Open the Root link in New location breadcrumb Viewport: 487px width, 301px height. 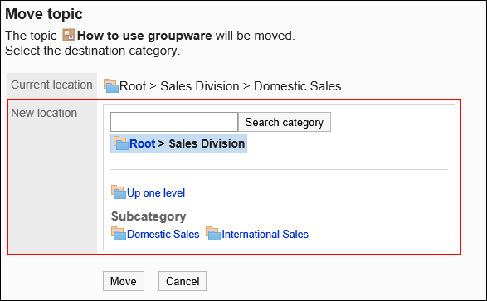click(x=142, y=143)
